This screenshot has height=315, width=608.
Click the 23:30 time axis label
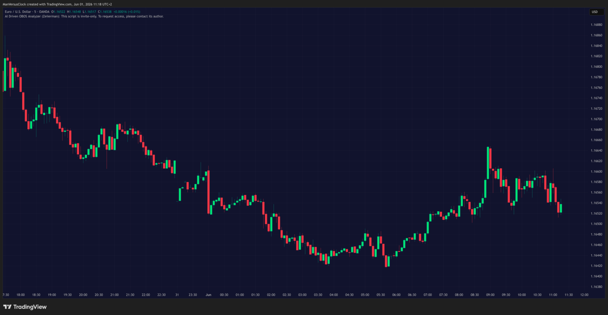click(193, 295)
